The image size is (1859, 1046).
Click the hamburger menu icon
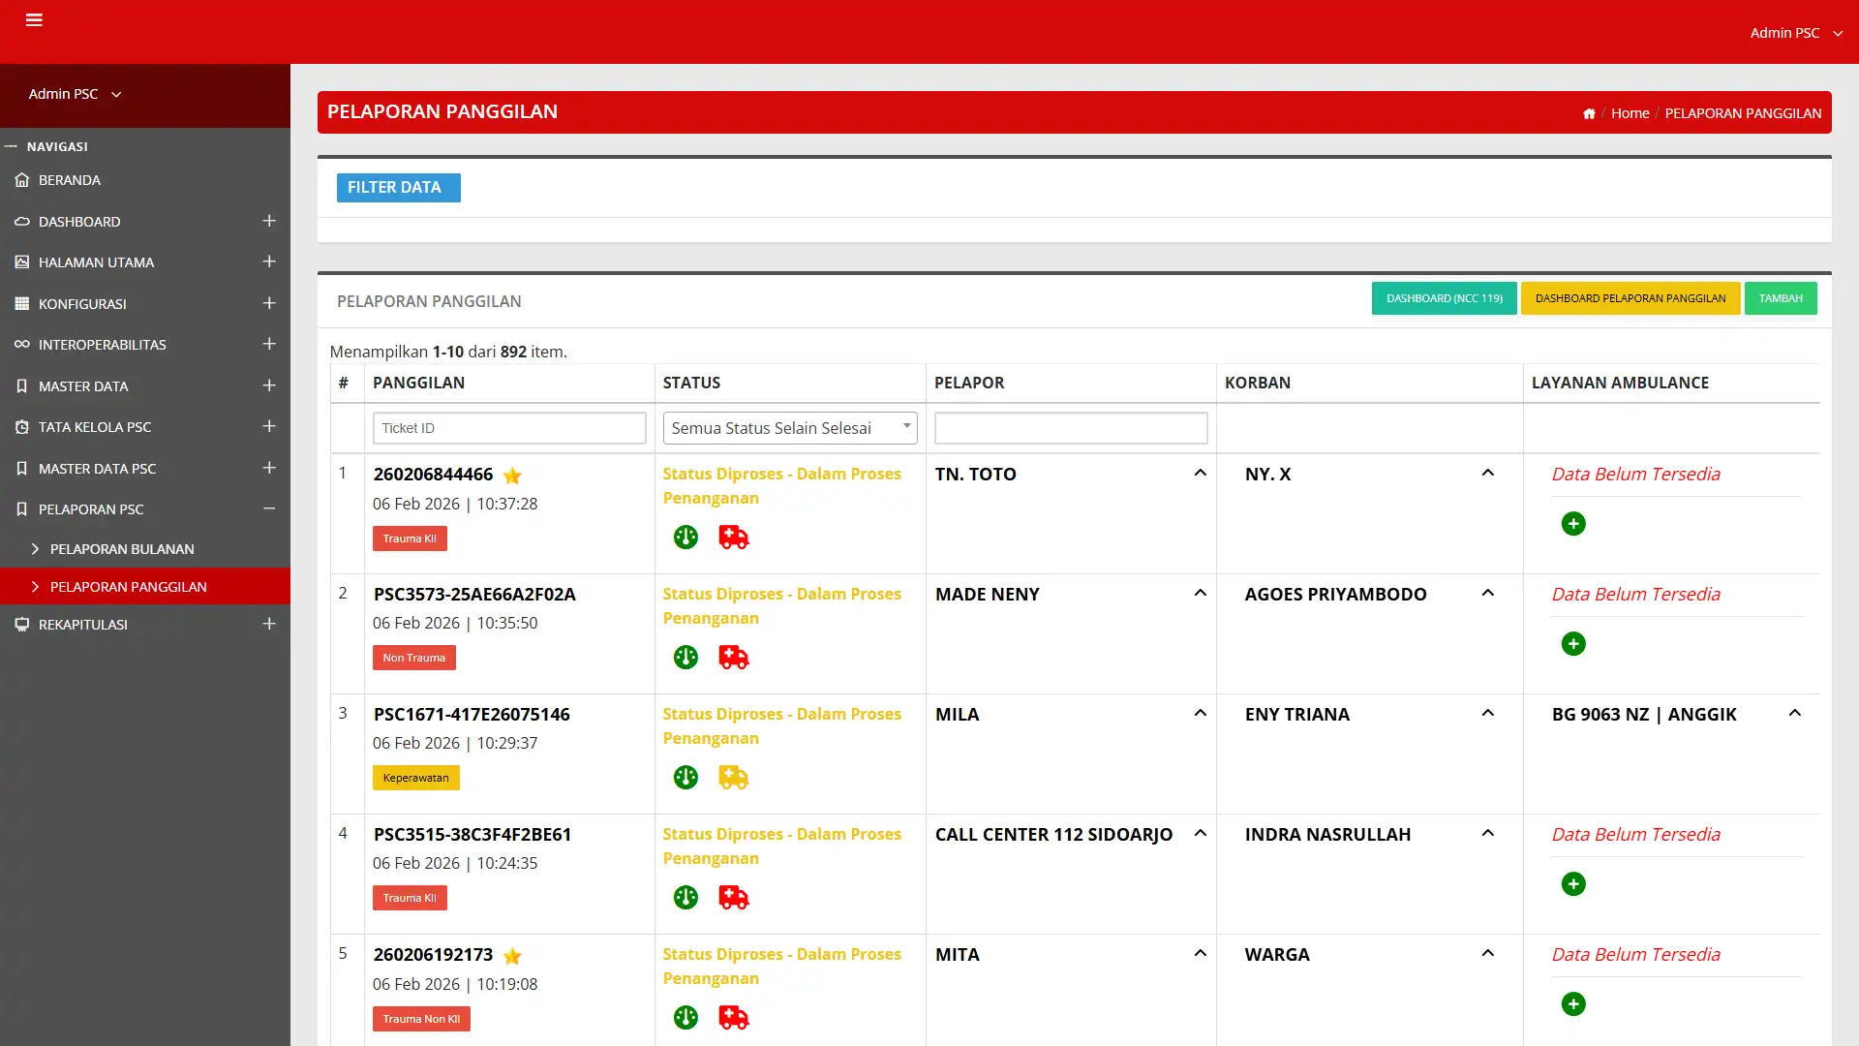pos(34,20)
